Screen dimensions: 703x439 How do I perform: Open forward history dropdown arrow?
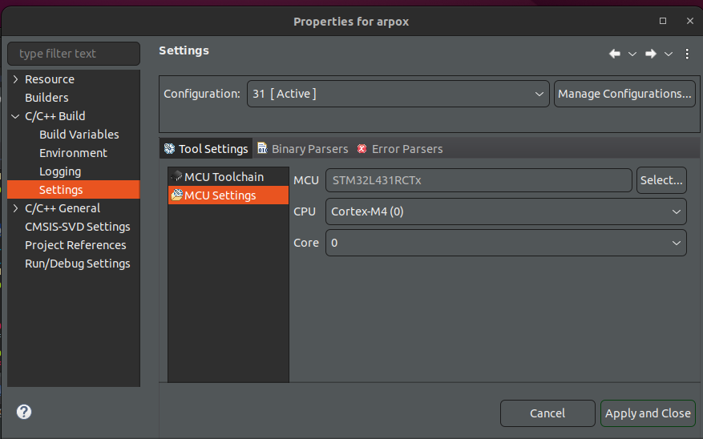point(669,54)
